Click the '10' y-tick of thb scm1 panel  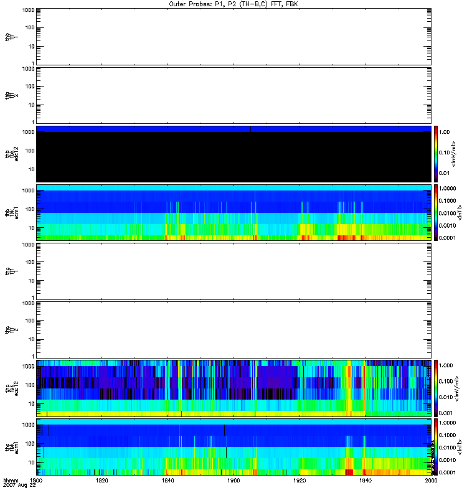32,228
